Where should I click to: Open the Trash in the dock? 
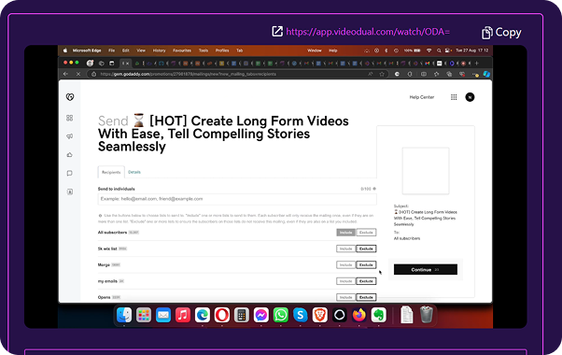(x=426, y=315)
